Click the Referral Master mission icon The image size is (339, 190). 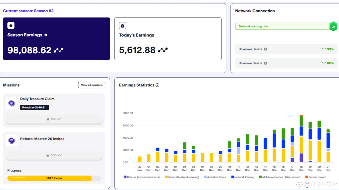tap(12, 140)
